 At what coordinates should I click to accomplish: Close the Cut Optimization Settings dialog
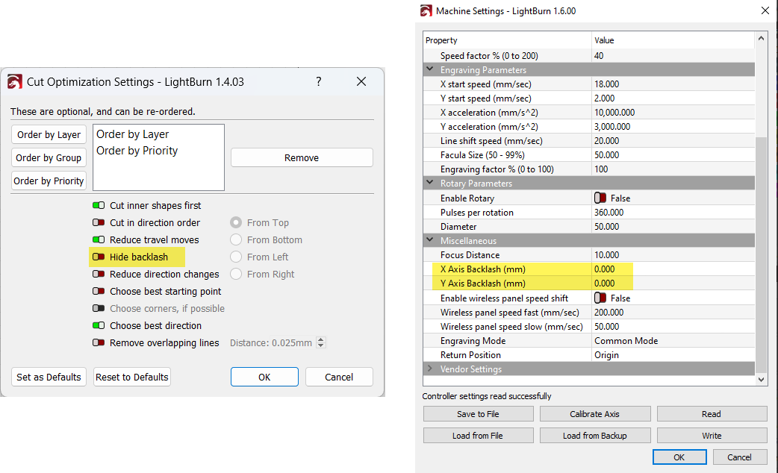pyautogui.click(x=361, y=81)
